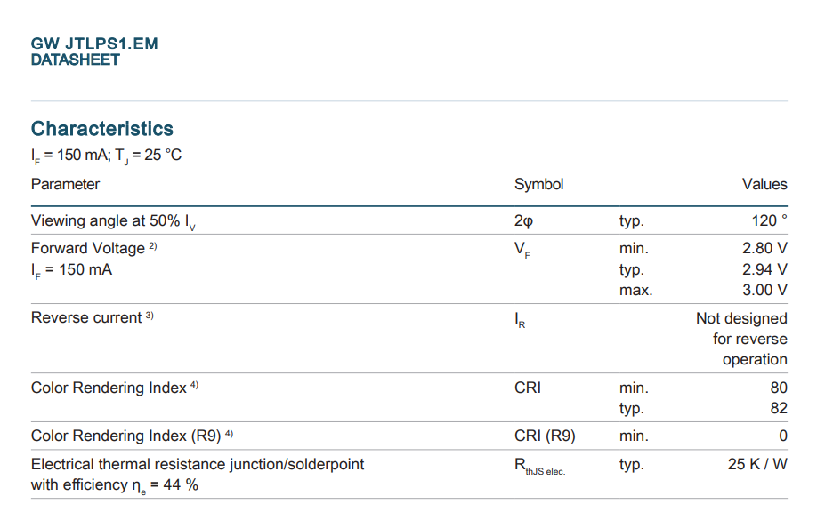The width and height of the screenshot is (825, 528).
Task: Click the 2.94 V typical forward voltage
Action: coord(764,269)
